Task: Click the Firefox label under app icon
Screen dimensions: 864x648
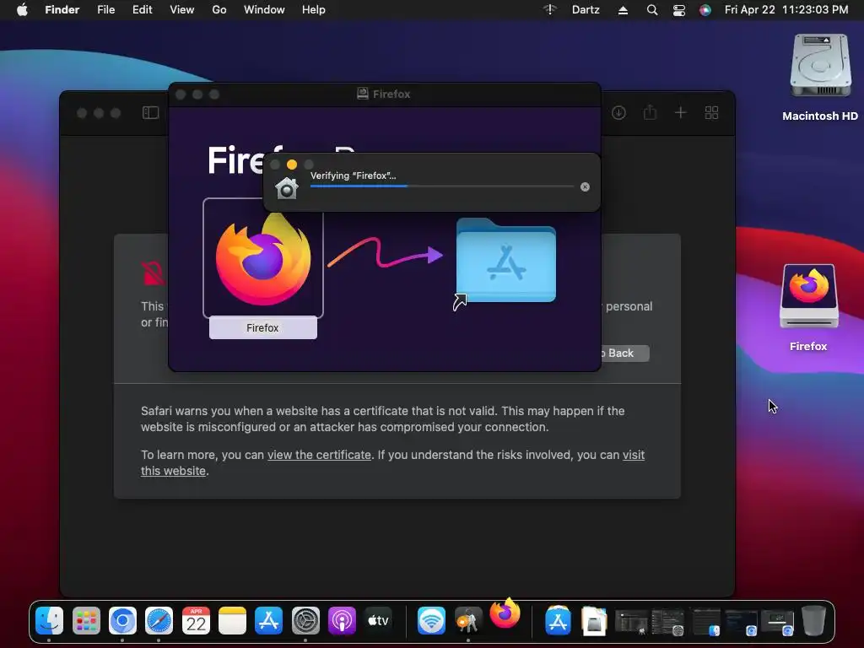Action: (263, 328)
